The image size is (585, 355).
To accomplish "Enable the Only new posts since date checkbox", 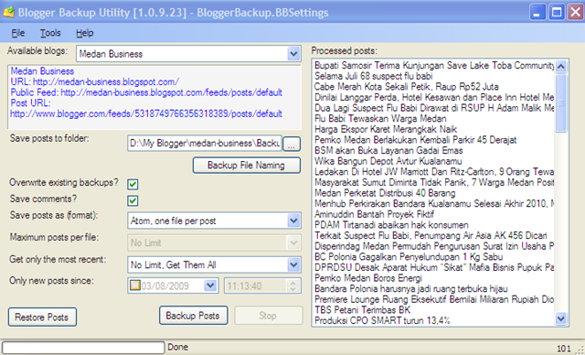I will (135, 286).
